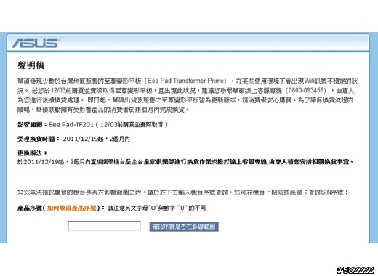This screenshot has width=378, height=276.
Task: Click the Eee Pad-TF201 text
Action: (71, 125)
